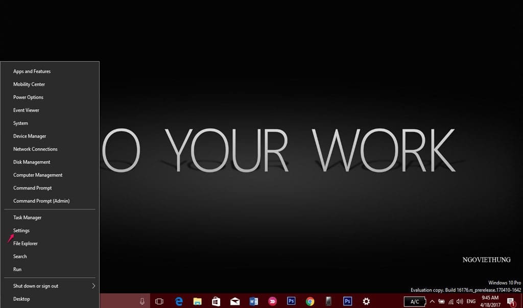This screenshot has height=308, width=523.
Task: Open the Mail app in taskbar
Action: (x=235, y=301)
